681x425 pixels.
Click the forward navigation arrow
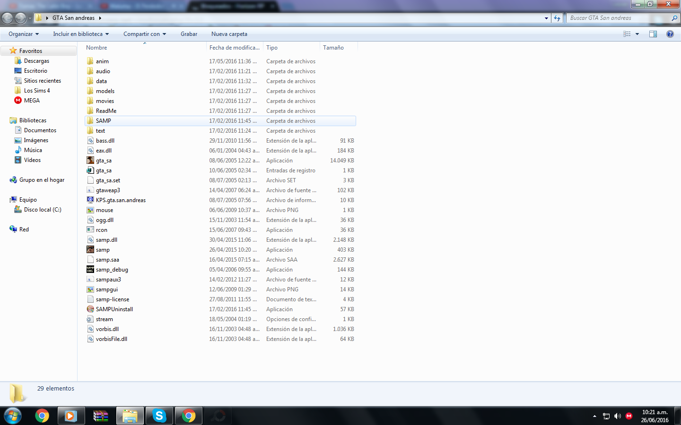pos(20,18)
